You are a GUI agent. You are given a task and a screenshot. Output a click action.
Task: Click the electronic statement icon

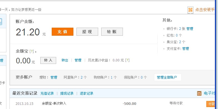(x=199, y=94)
